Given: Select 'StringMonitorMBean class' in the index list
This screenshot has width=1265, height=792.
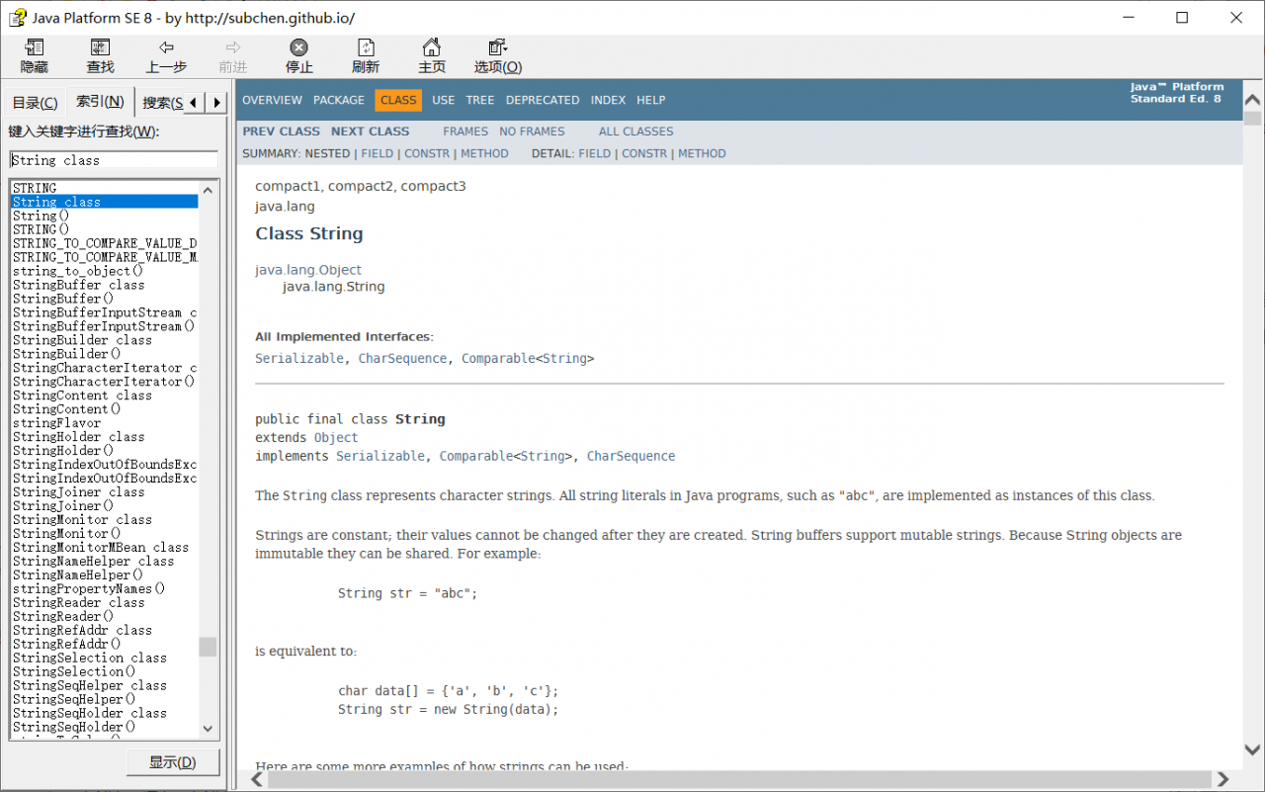Looking at the screenshot, I should 101,548.
